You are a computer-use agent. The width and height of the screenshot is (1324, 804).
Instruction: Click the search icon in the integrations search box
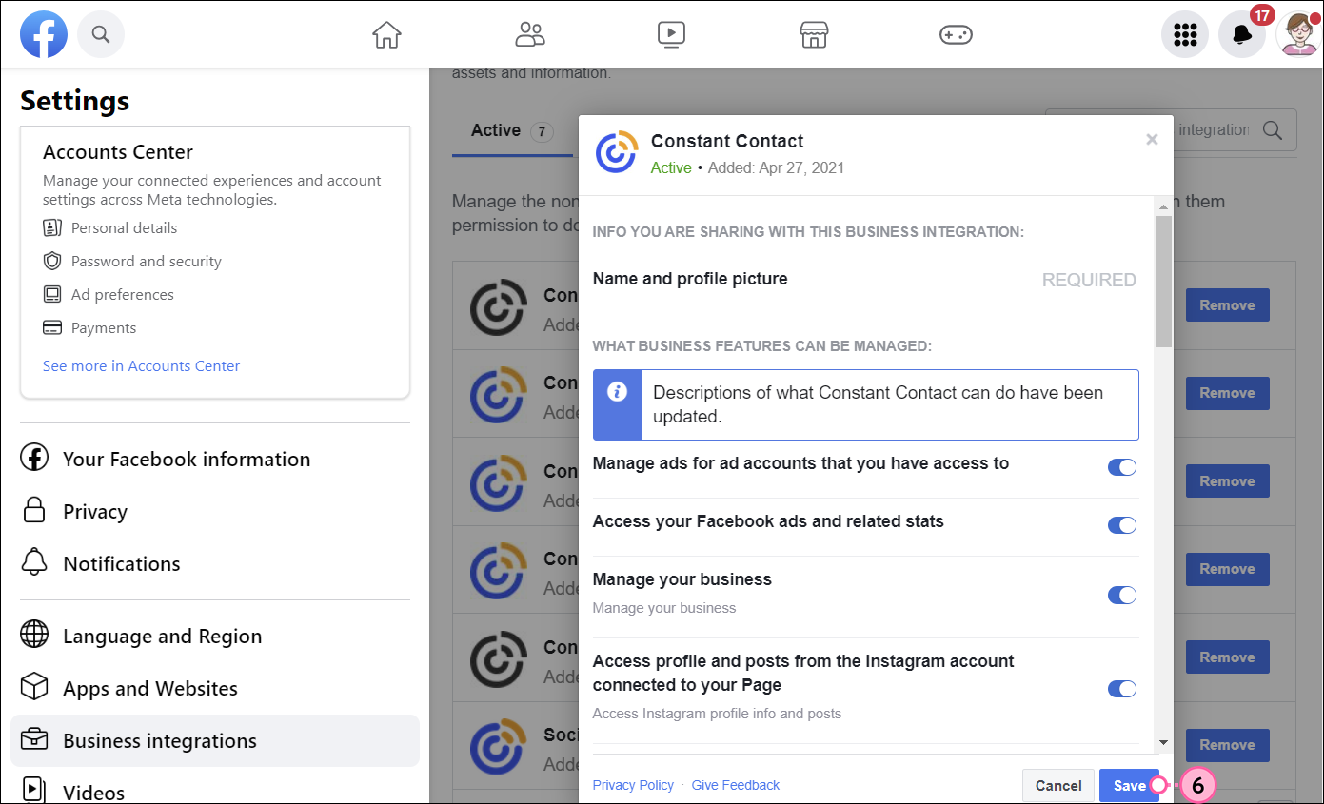pos(1273,129)
